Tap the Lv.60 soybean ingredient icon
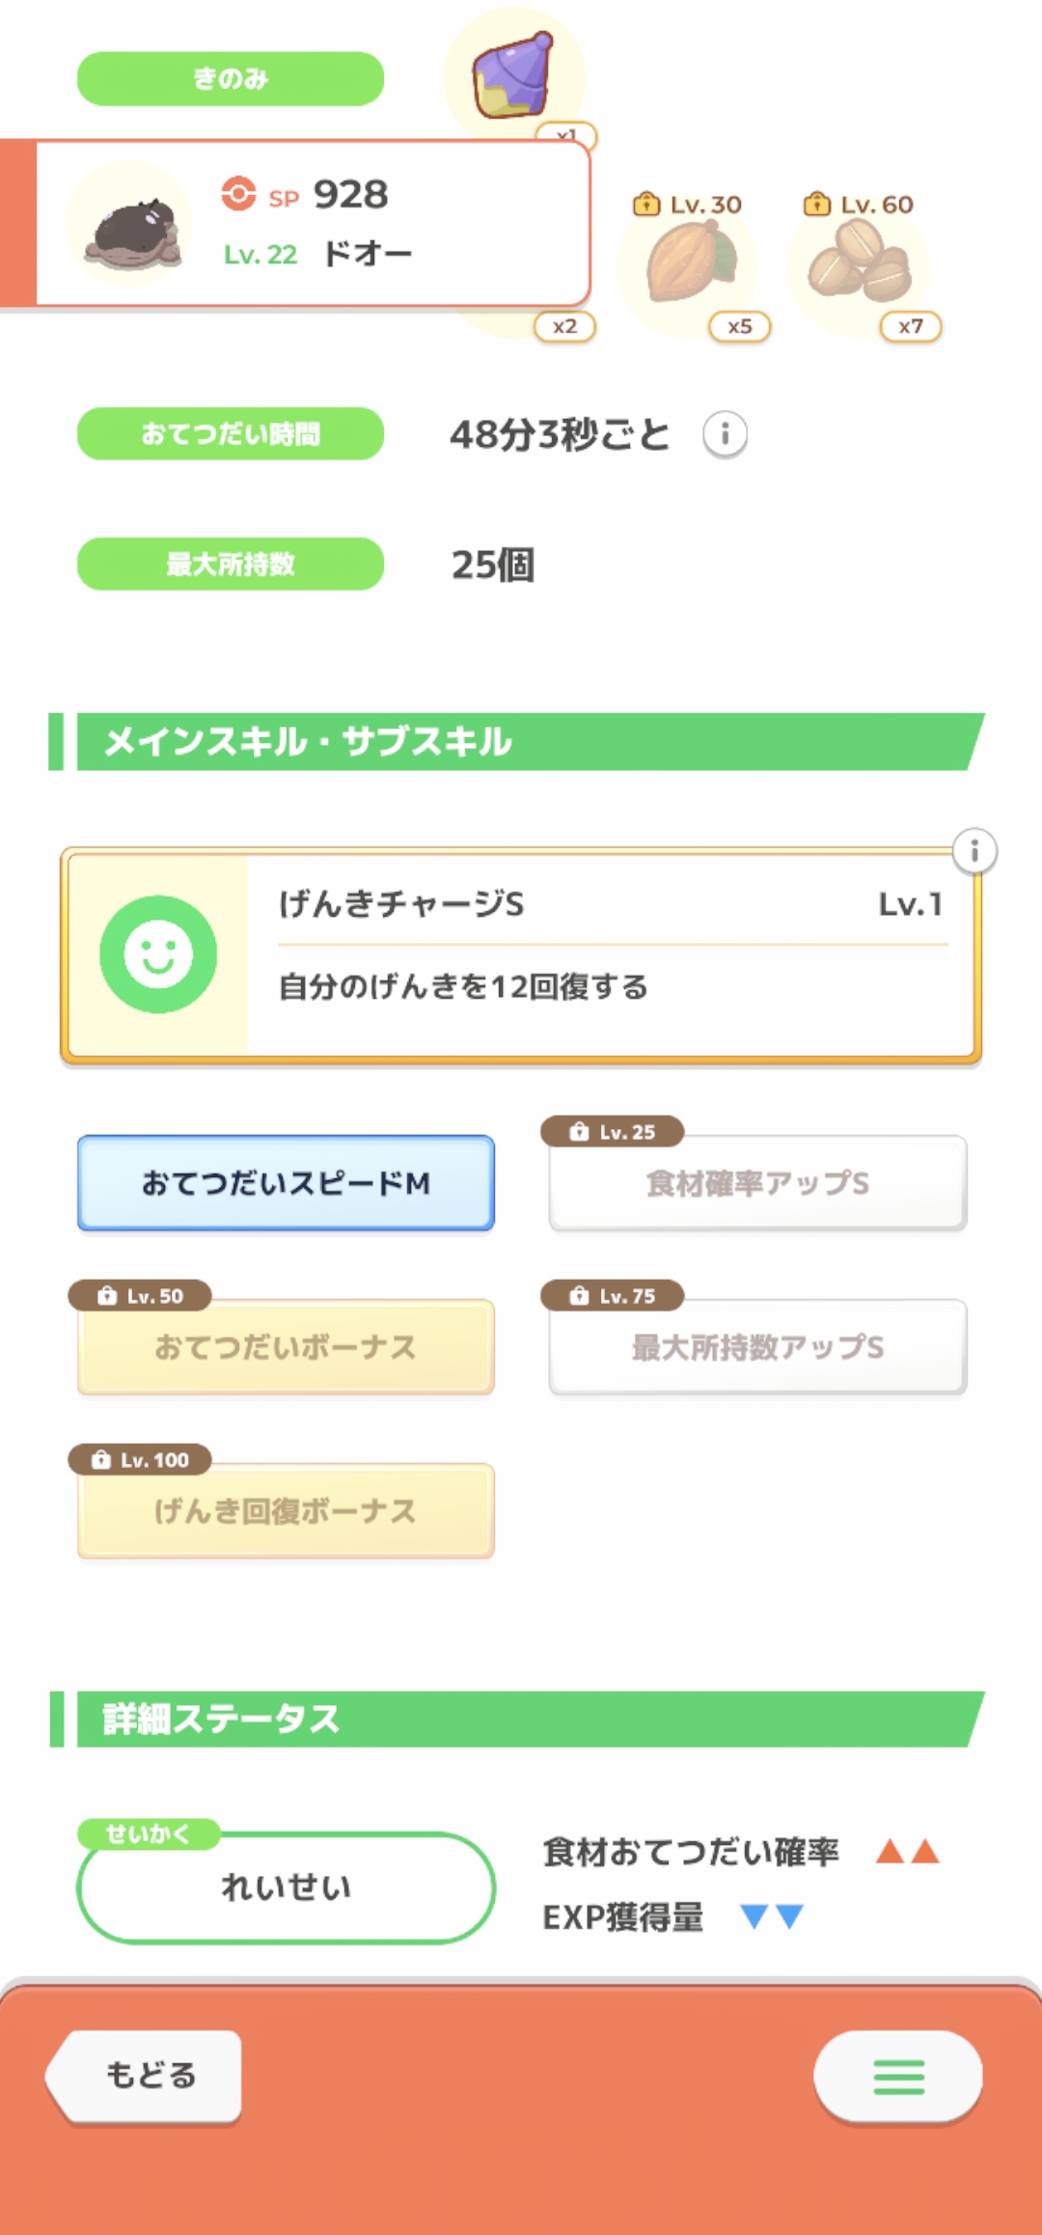 coord(859,261)
